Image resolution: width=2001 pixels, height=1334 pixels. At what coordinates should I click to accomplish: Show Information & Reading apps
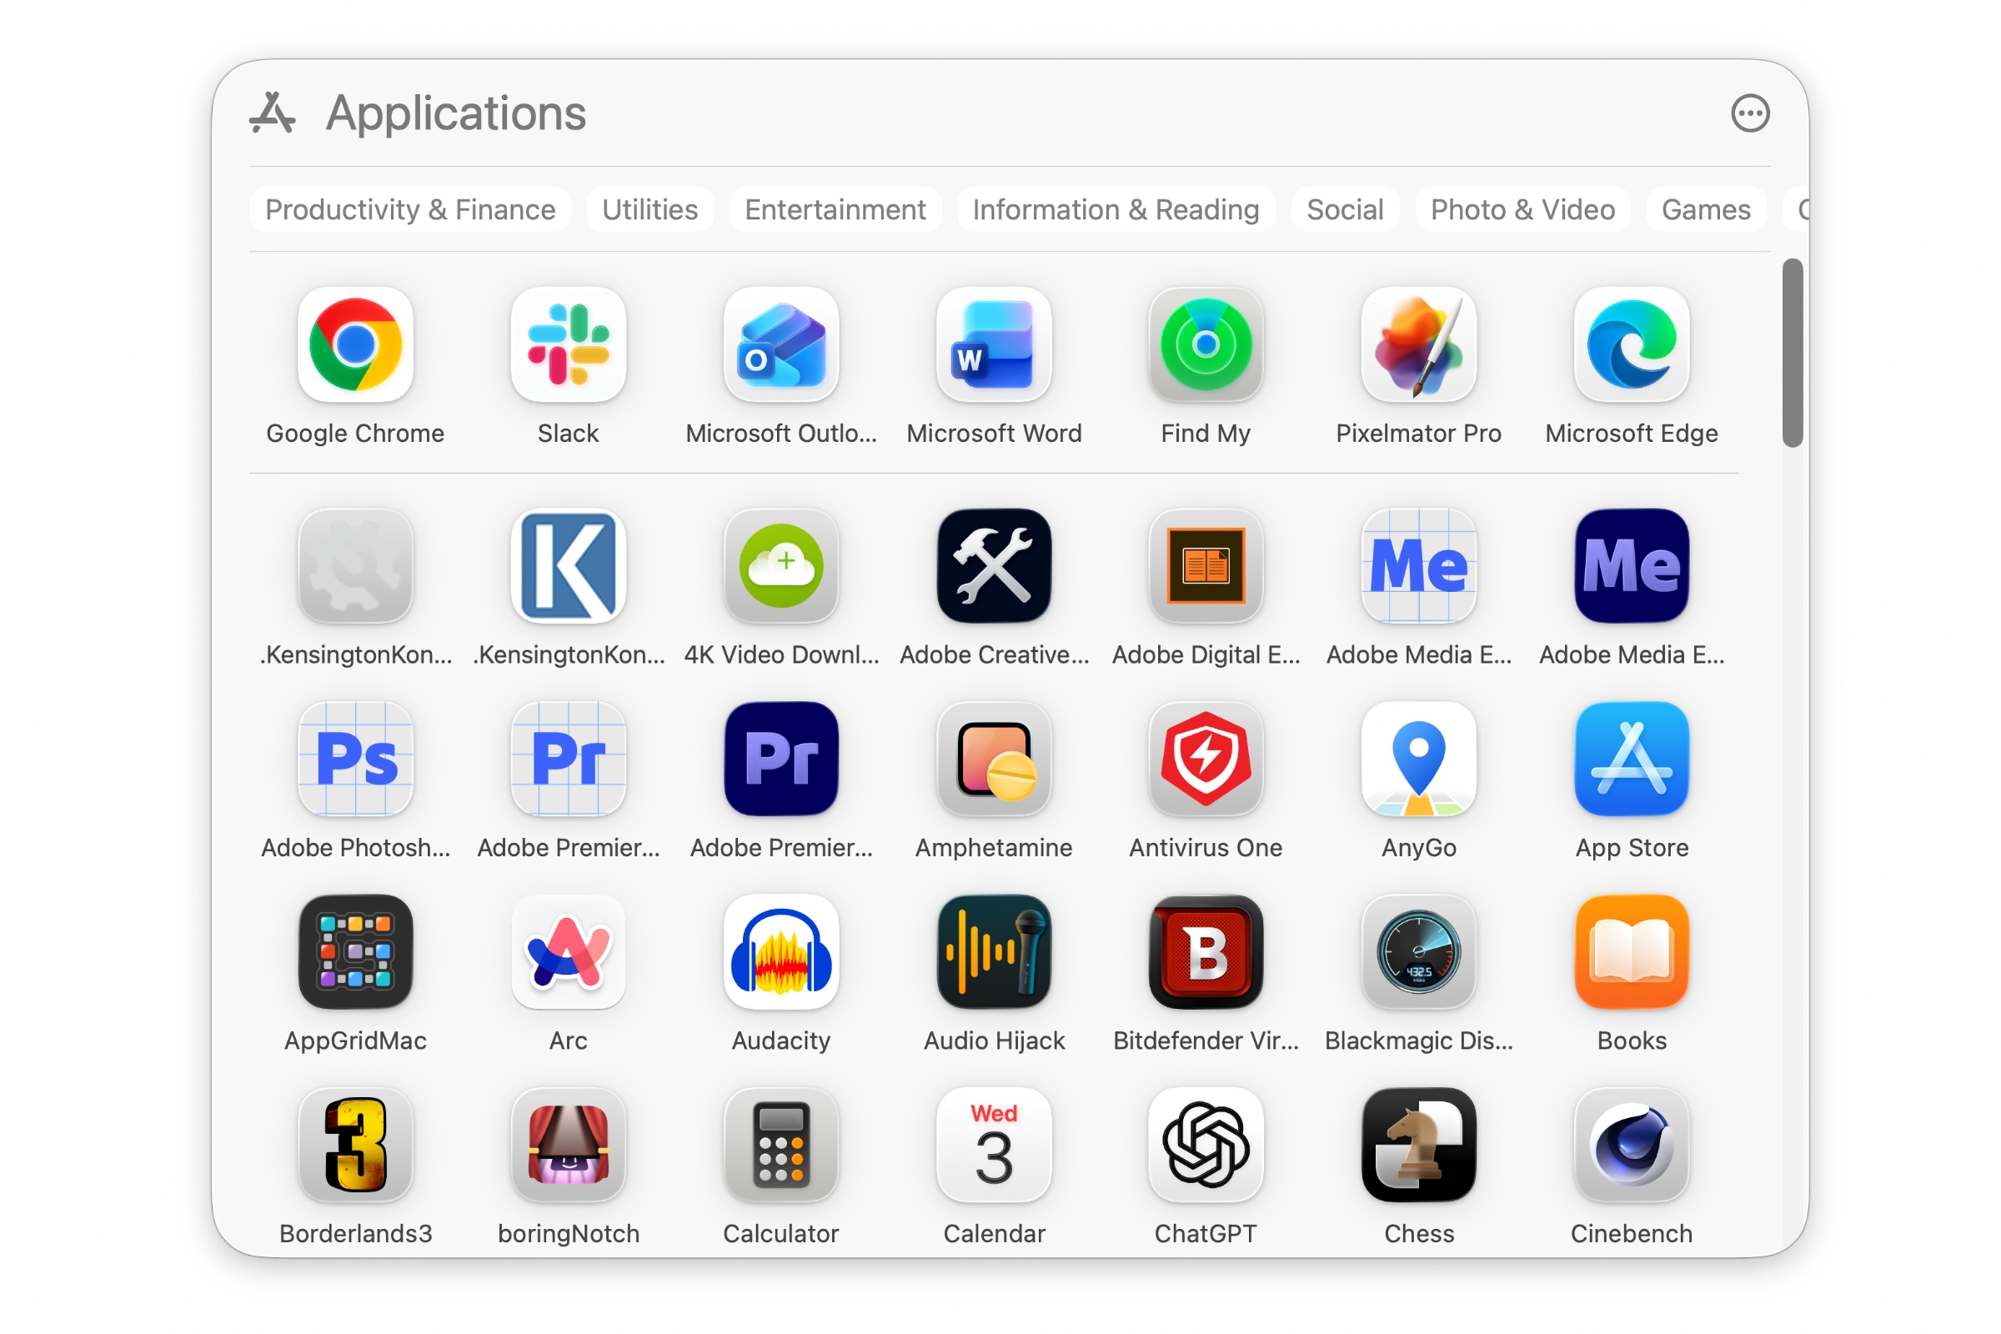(1116, 209)
